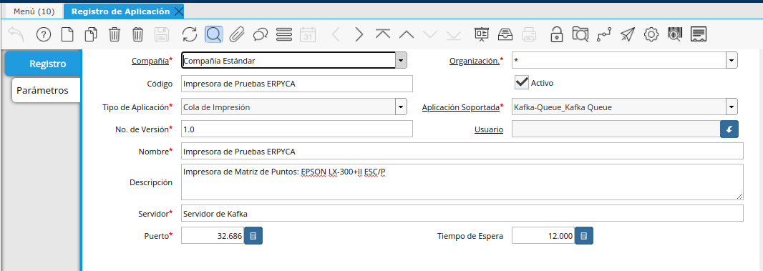Click the floppy disk Save icon
This screenshot has width=763, height=271.
click(162, 34)
